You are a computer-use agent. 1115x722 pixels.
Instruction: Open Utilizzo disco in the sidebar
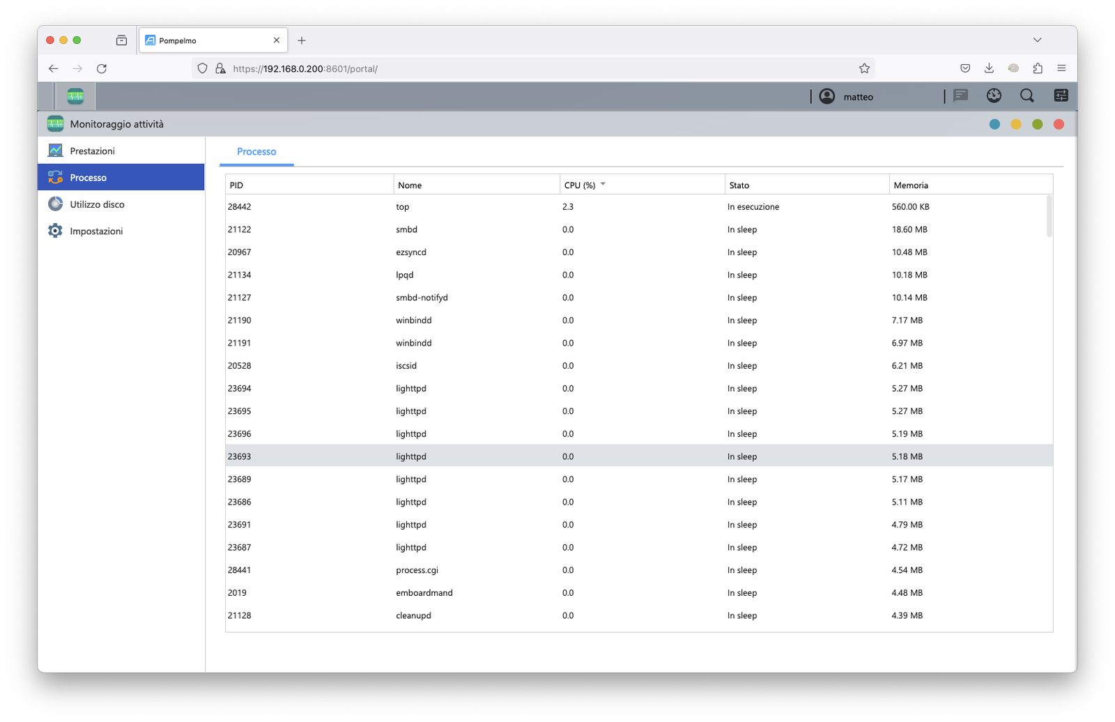(121, 204)
